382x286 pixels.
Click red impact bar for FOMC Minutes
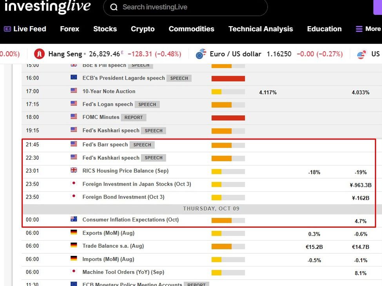pyautogui.click(x=228, y=117)
